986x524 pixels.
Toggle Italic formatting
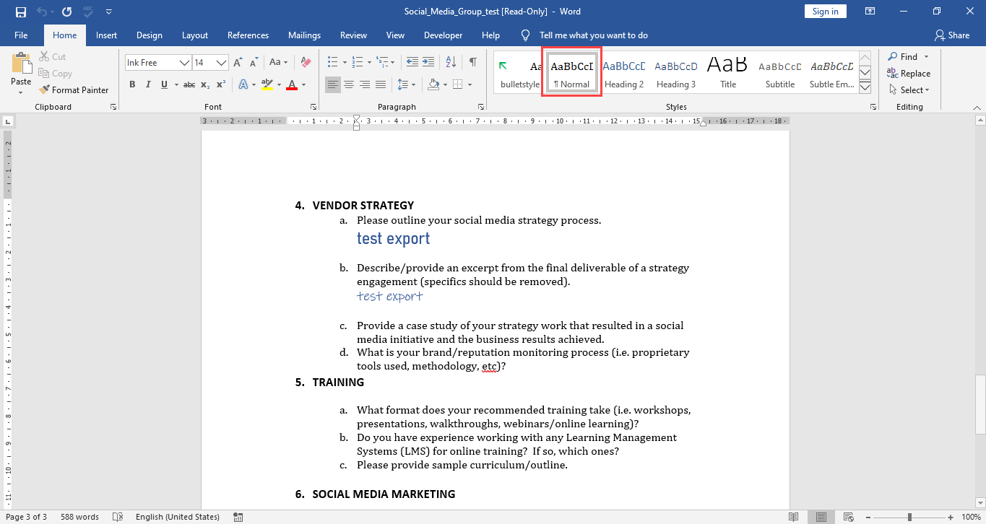coord(148,84)
